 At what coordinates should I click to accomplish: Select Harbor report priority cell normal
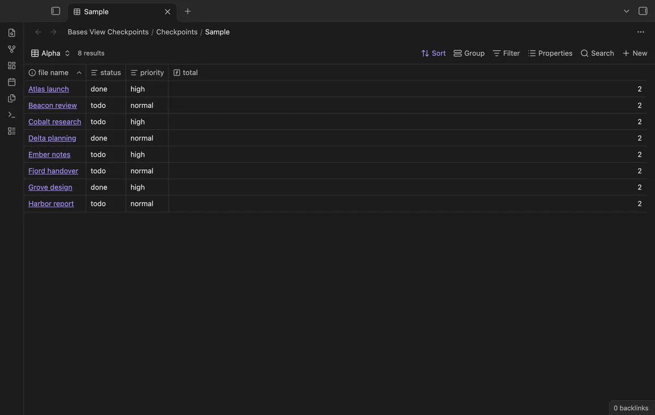(x=147, y=204)
